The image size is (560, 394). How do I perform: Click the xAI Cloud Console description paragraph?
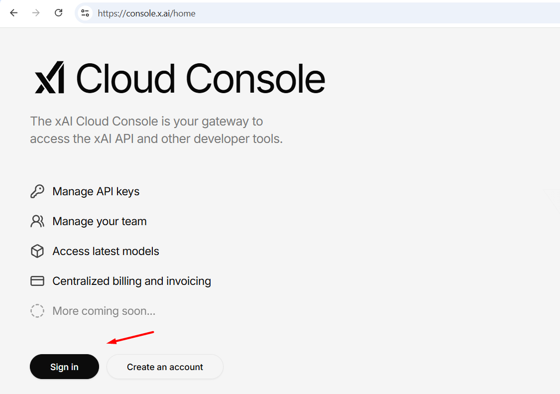tap(156, 130)
